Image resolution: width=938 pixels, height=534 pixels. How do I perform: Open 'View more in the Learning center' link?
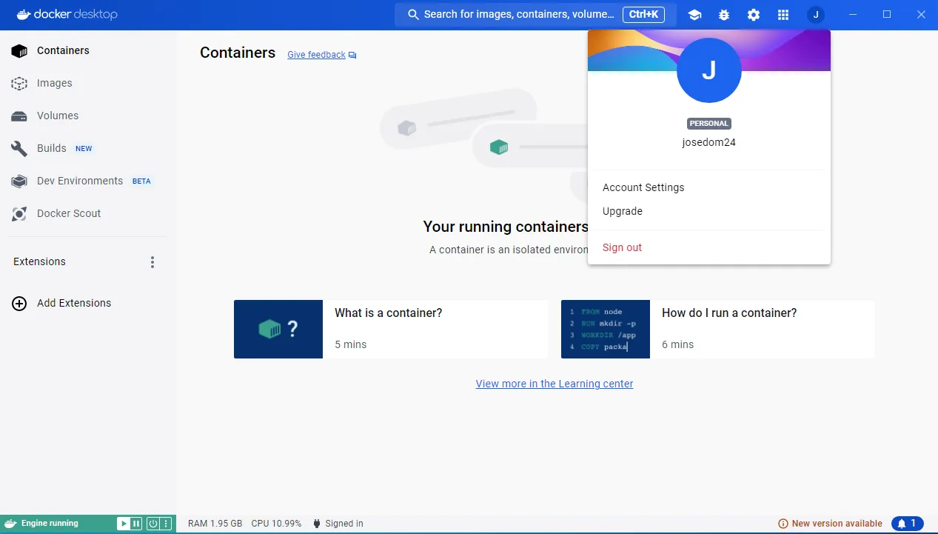coord(554,384)
